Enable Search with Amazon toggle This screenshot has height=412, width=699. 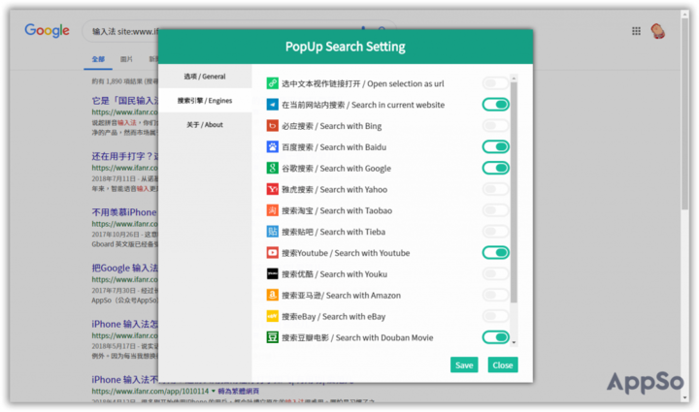(x=495, y=295)
